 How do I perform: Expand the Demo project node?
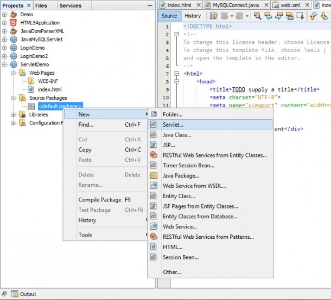(x=5, y=14)
